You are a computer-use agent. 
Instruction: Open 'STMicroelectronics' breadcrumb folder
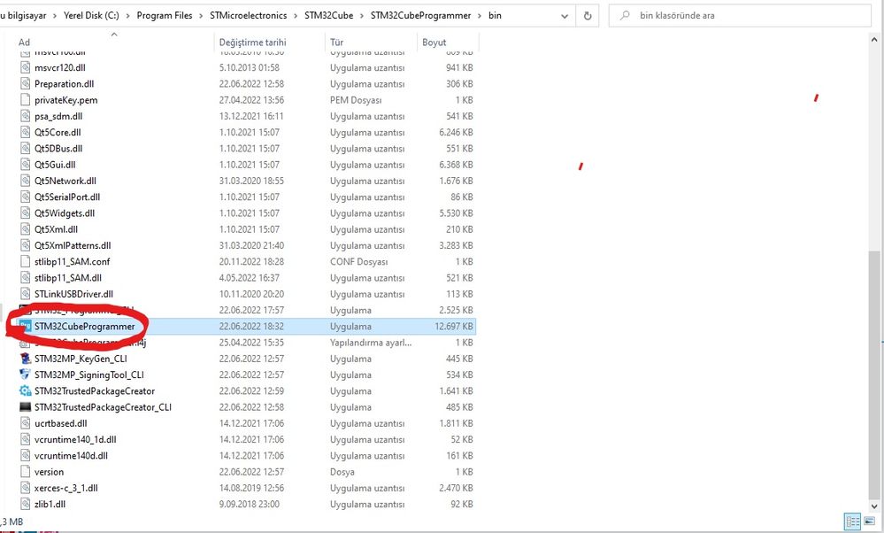(248, 16)
